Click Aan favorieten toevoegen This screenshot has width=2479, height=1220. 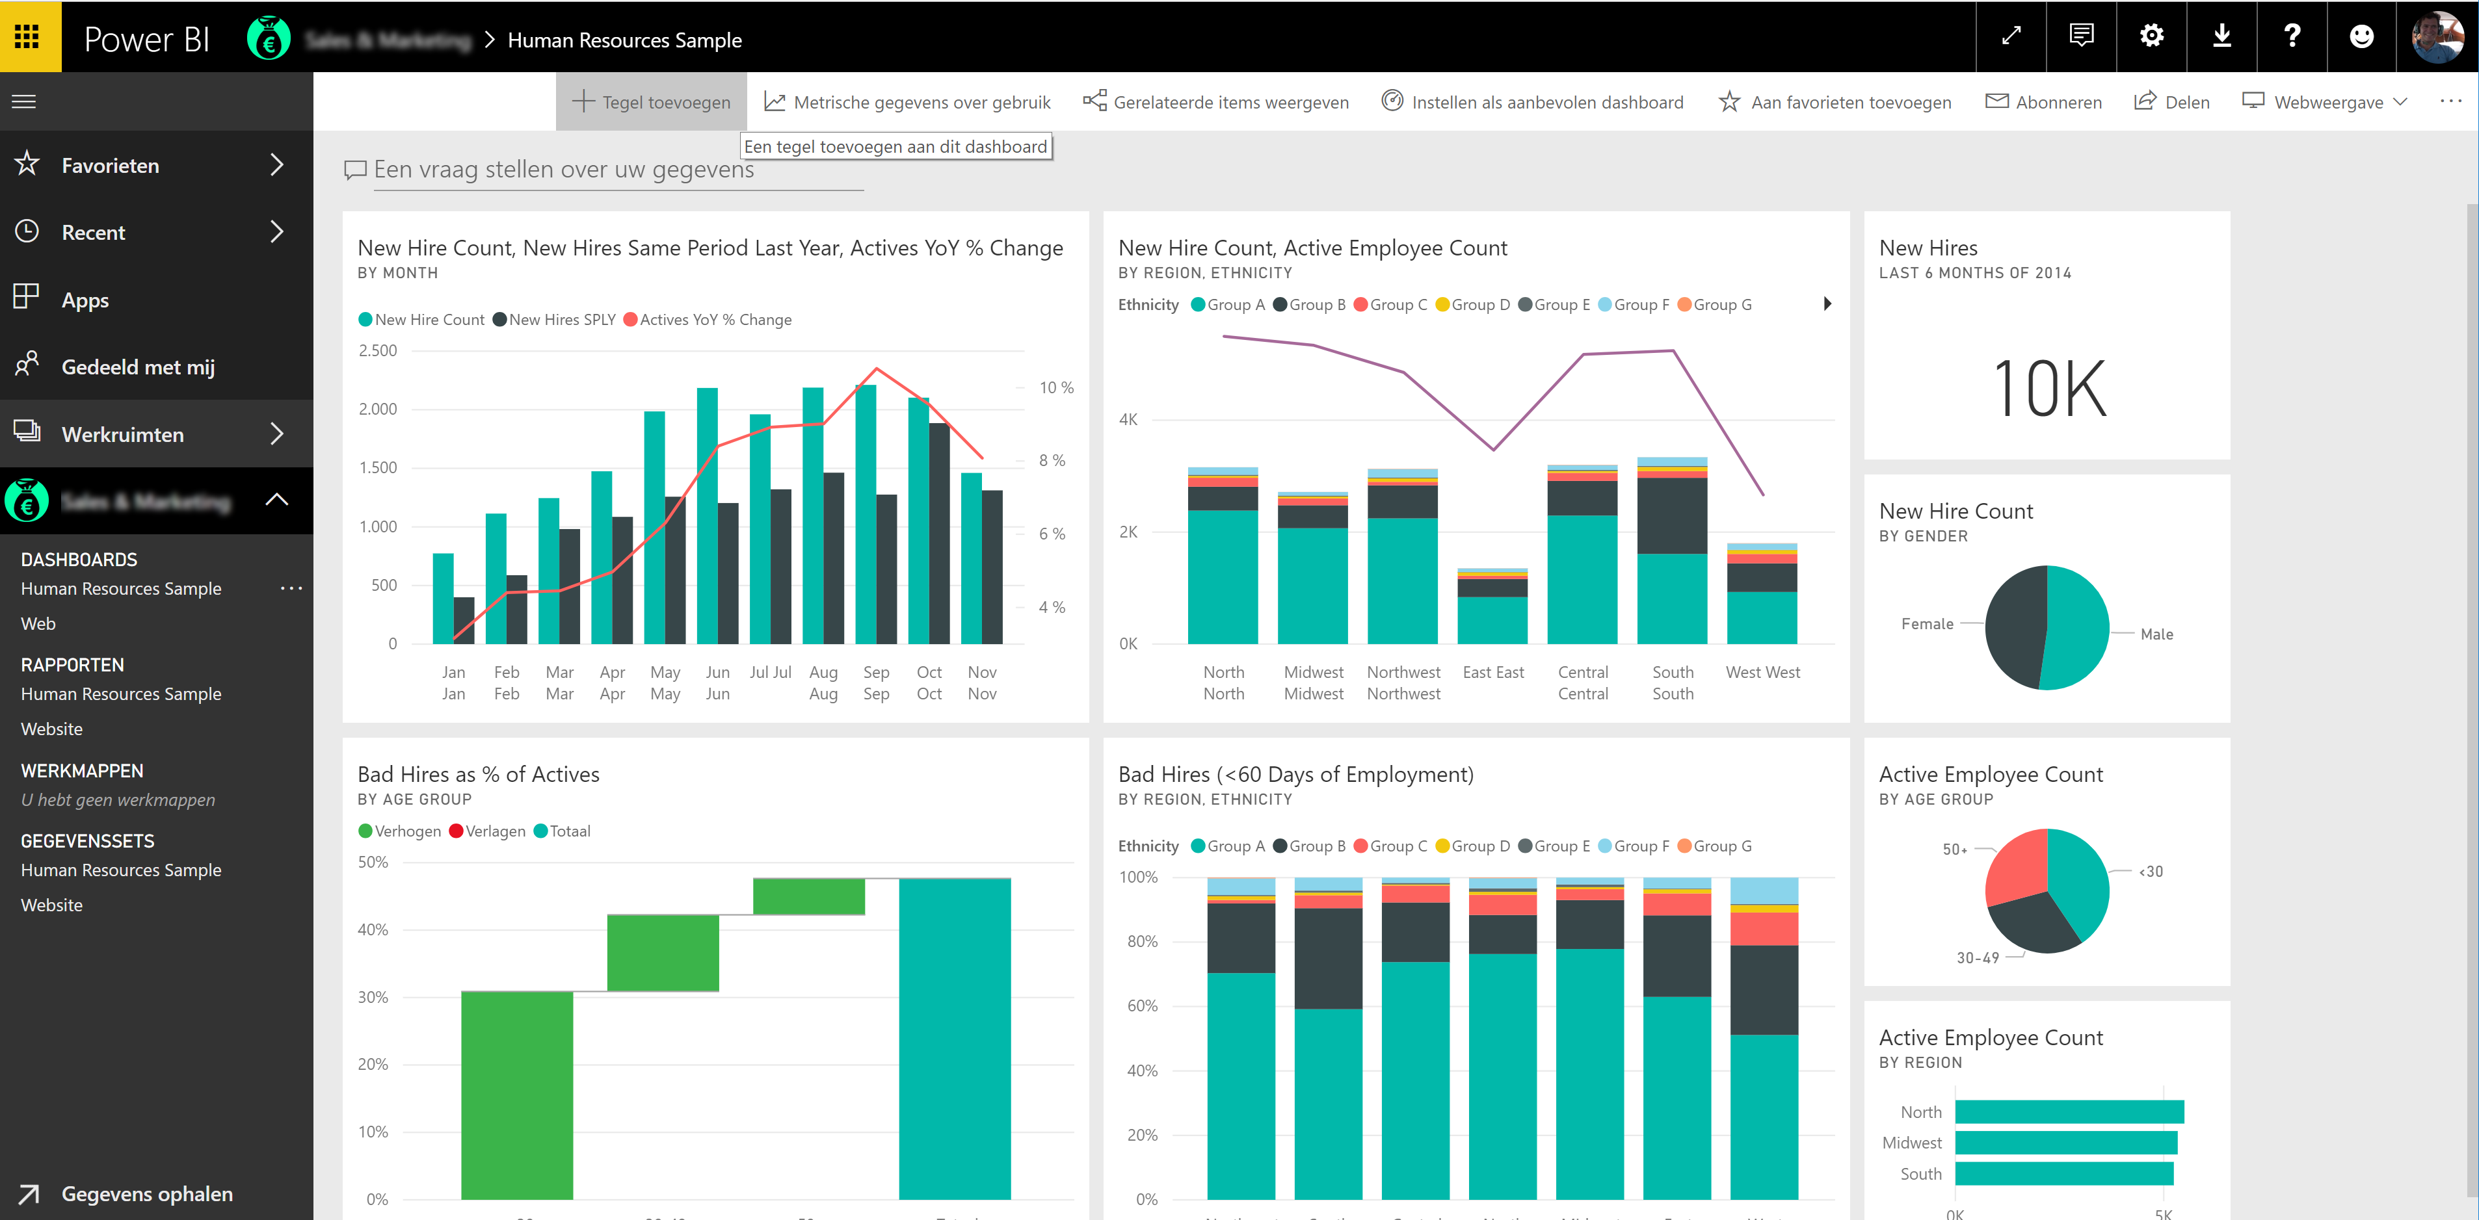[1835, 102]
